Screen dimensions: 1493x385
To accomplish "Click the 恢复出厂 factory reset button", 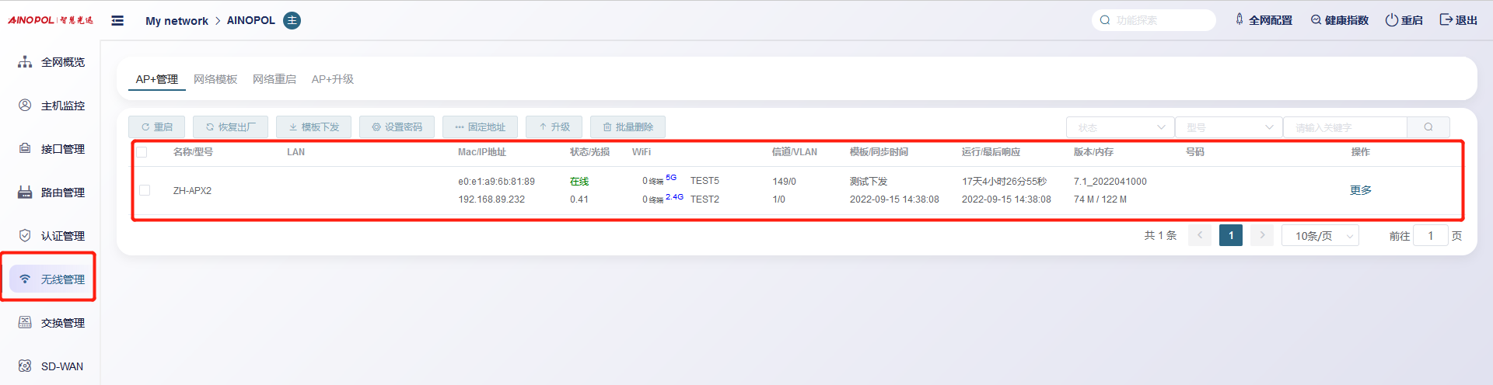I will [230, 127].
